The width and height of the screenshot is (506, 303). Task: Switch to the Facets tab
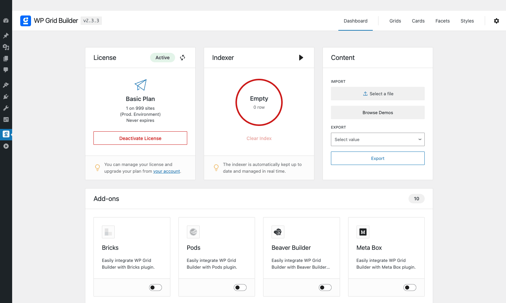(443, 21)
